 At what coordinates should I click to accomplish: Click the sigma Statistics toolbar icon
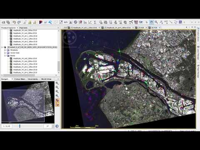(95, 22)
